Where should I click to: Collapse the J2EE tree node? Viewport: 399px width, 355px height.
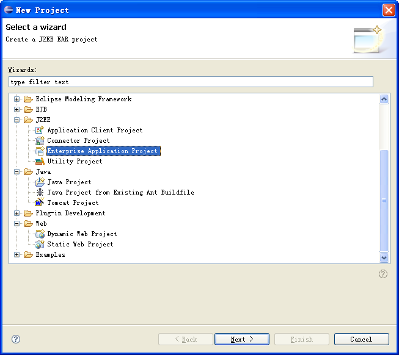tap(16, 120)
